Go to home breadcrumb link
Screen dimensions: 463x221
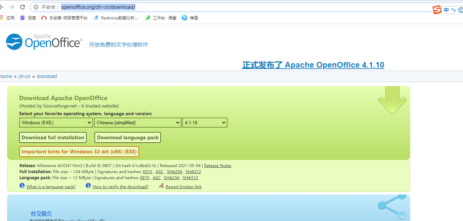[x=6, y=76]
